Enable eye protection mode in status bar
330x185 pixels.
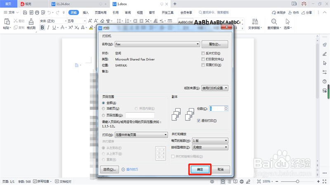pos(212,181)
